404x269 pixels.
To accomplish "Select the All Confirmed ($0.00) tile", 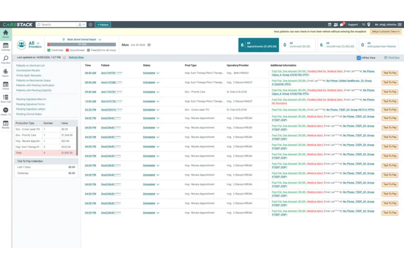I will point(298,45).
